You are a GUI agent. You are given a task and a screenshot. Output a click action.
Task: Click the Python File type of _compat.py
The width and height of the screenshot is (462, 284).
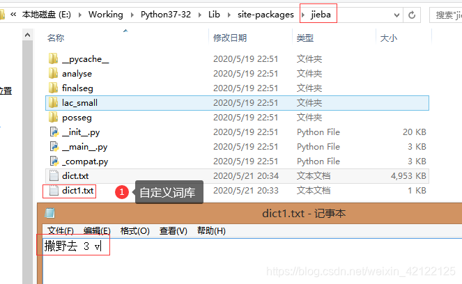(318, 161)
